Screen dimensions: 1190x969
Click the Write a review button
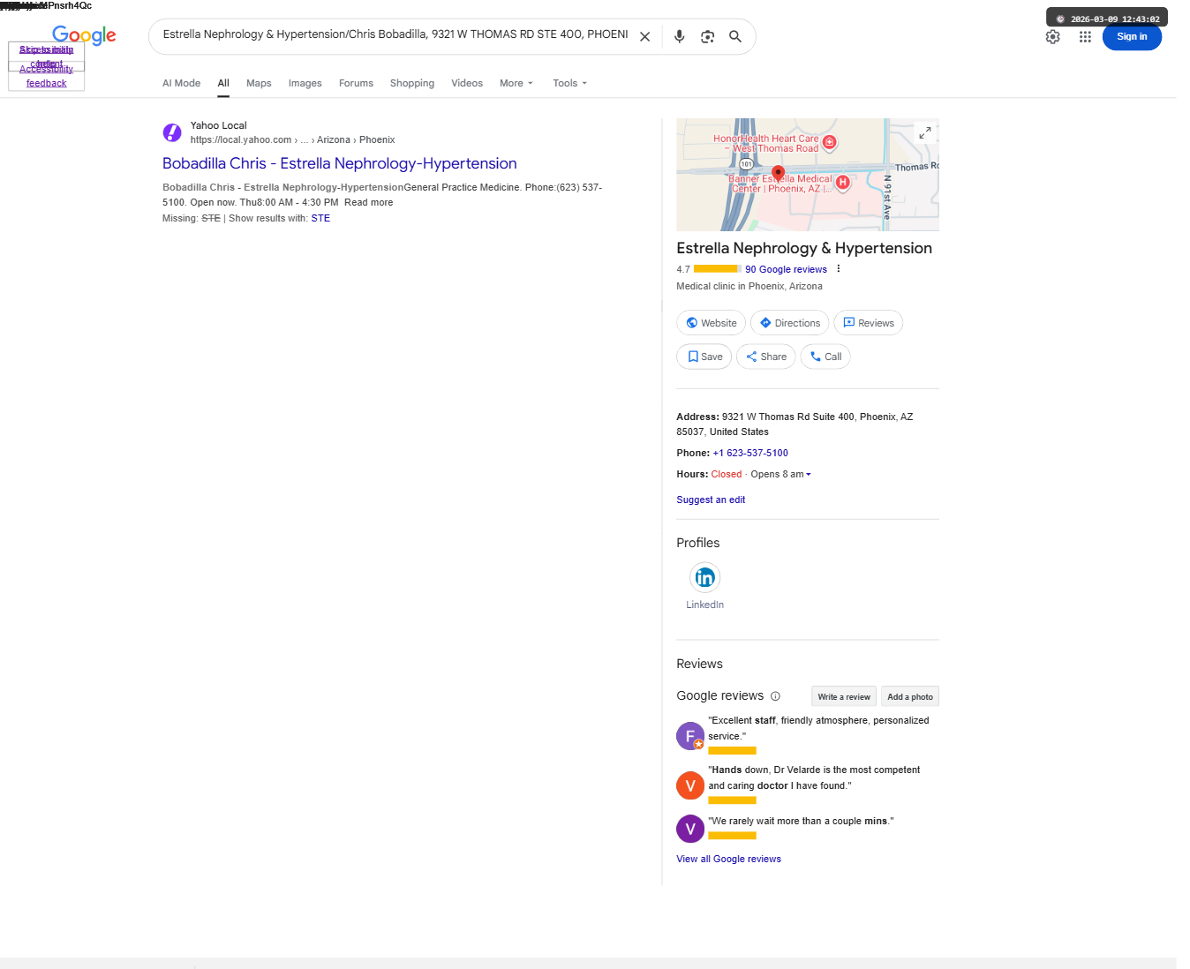pyautogui.click(x=844, y=696)
